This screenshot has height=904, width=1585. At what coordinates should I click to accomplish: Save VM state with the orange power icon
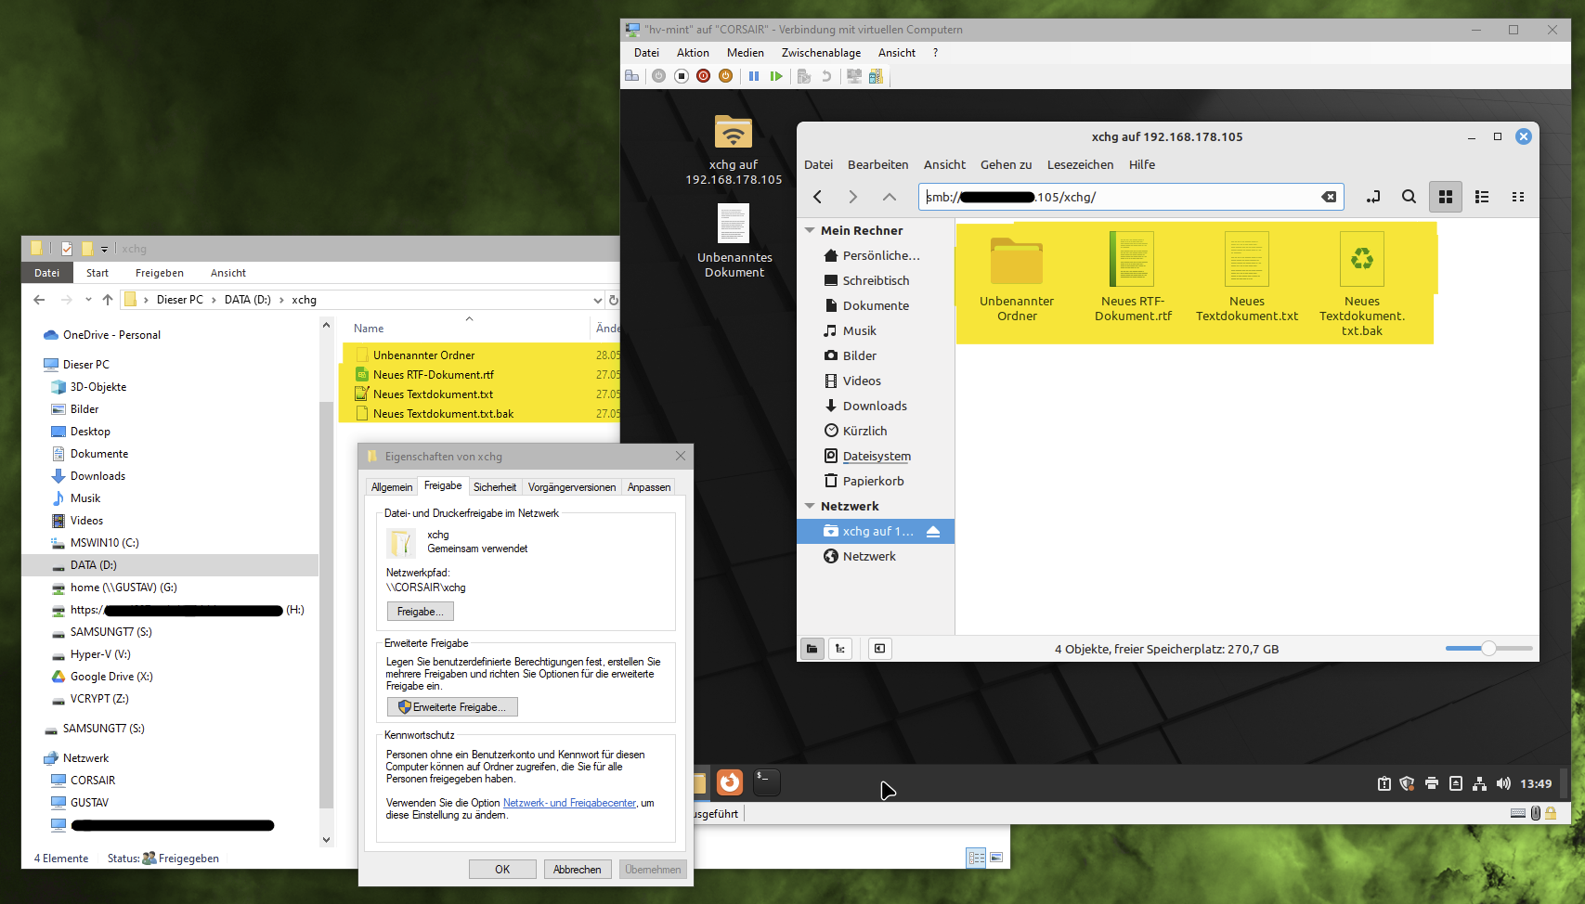click(726, 76)
